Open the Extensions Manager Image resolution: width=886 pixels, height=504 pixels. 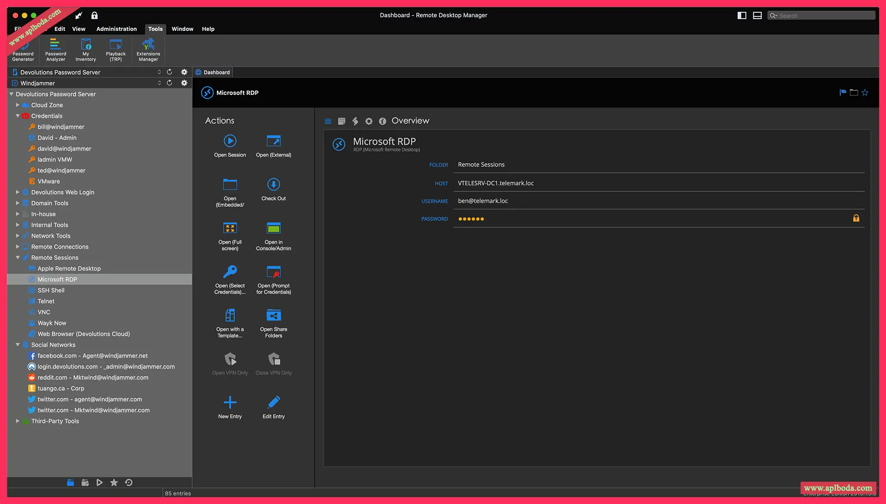(x=149, y=50)
